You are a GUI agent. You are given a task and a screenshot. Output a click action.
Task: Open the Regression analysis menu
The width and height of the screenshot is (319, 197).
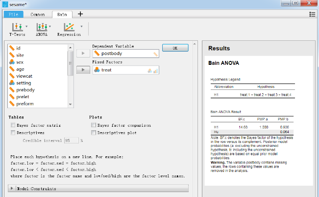point(69,28)
